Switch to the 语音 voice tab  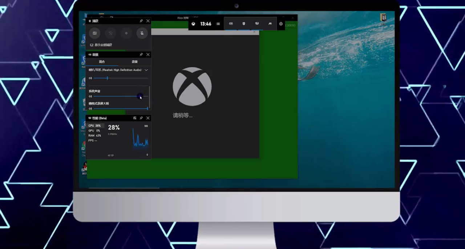tap(134, 62)
